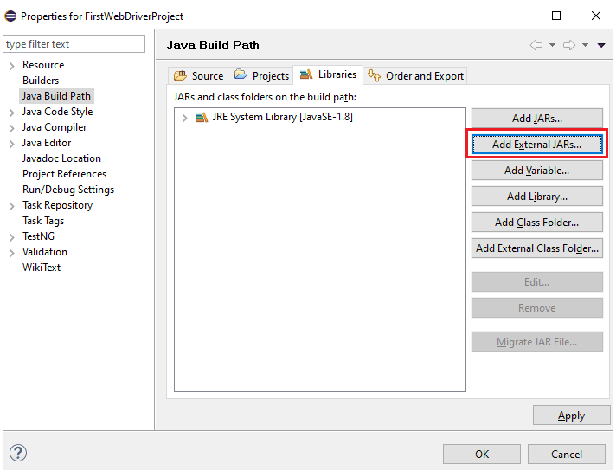This screenshot has width=616, height=471.
Task: Open the view menu triangle icon
Action: pos(601,45)
